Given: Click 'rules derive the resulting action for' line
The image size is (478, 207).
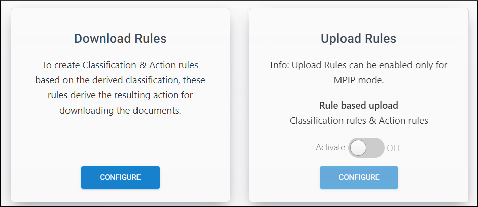Looking at the screenshot, I should click(120, 95).
